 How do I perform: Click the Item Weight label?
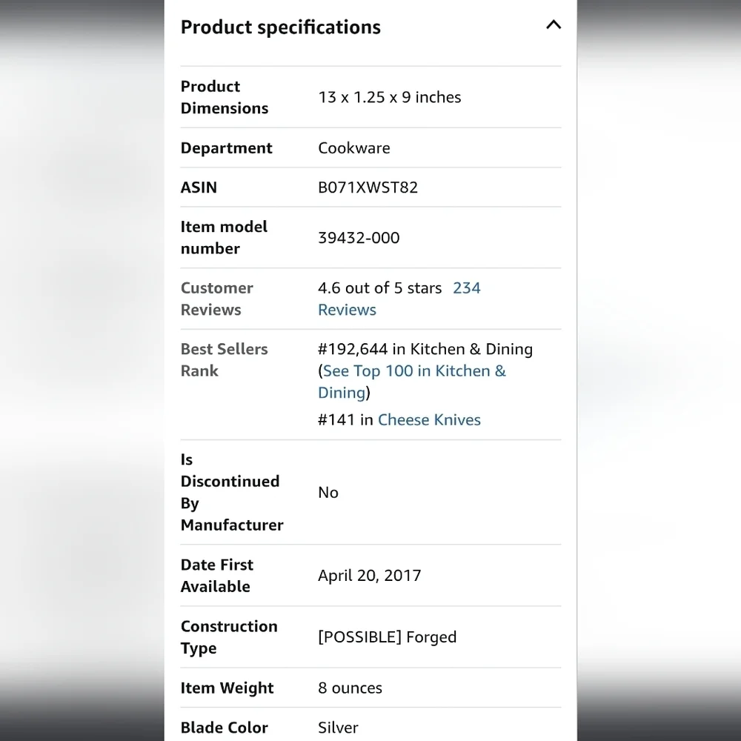(x=227, y=688)
